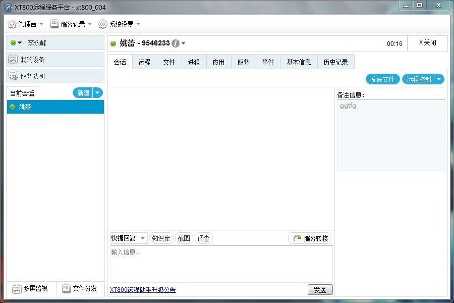Click the device icon beside 我的设备

click(x=13, y=59)
